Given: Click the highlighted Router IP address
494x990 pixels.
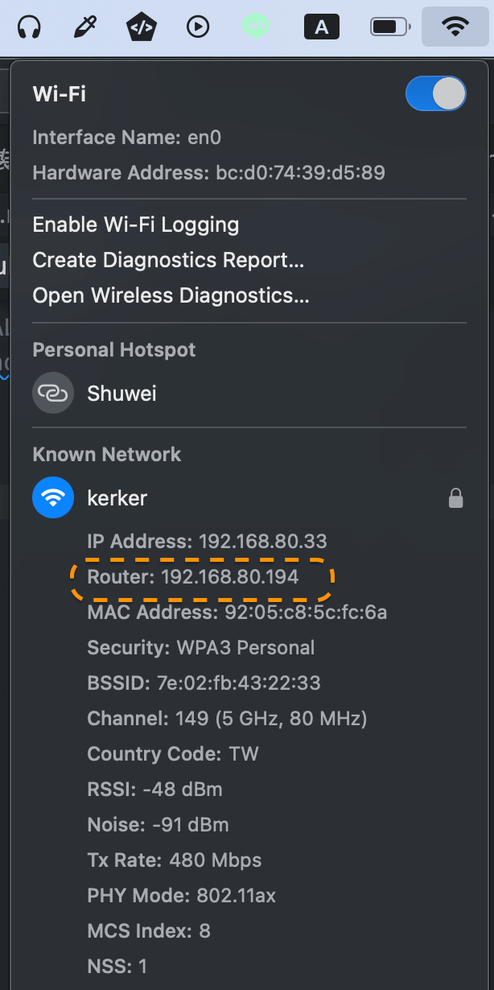Looking at the screenshot, I should click(x=200, y=576).
